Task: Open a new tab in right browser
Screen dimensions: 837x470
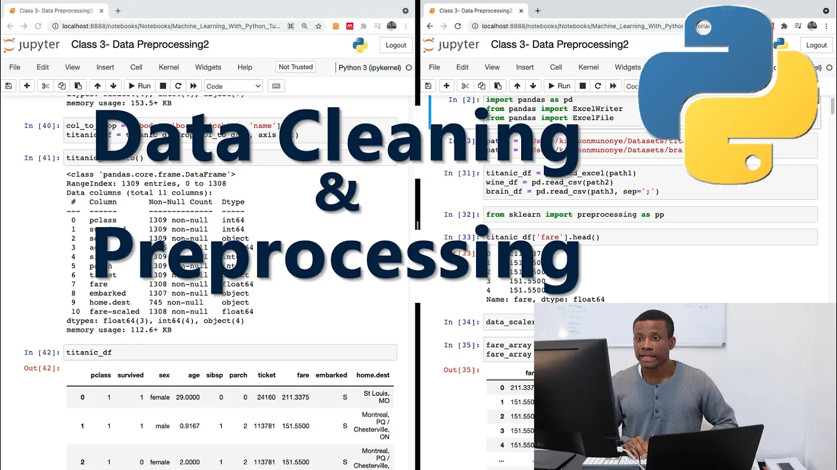Action: pyautogui.click(x=538, y=10)
